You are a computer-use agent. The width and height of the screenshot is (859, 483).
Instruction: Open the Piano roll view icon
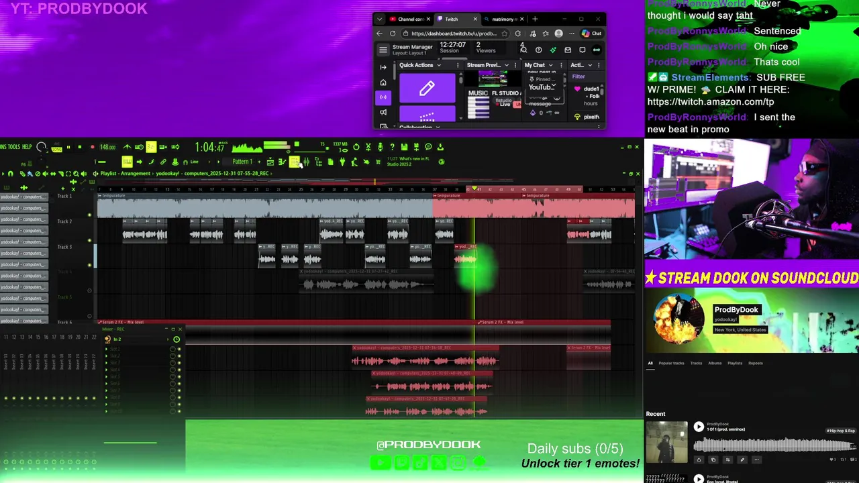click(282, 162)
